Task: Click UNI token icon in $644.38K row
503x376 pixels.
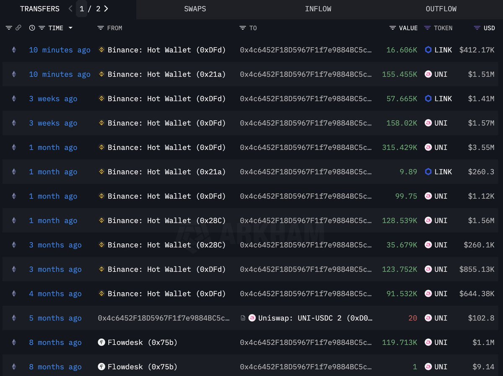Action: click(x=428, y=294)
